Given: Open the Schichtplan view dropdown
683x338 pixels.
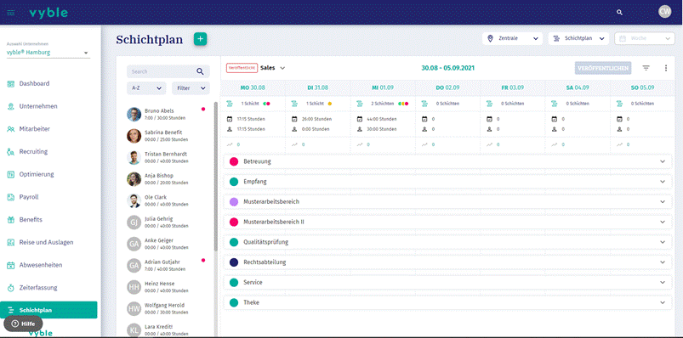Looking at the screenshot, I should 578,38.
